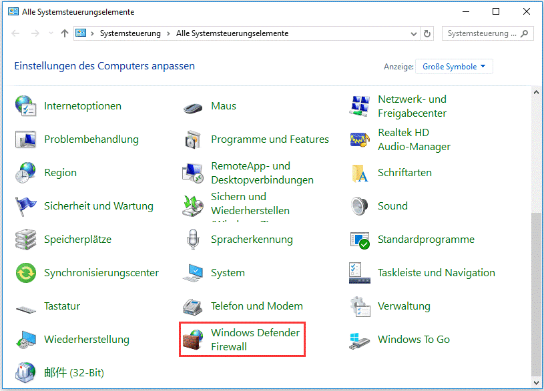
Task: Open the Große Symbole view dropdown
Action: click(454, 67)
